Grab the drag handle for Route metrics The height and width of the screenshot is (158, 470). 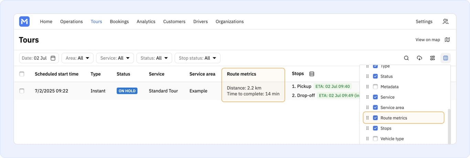[x=367, y=118]
